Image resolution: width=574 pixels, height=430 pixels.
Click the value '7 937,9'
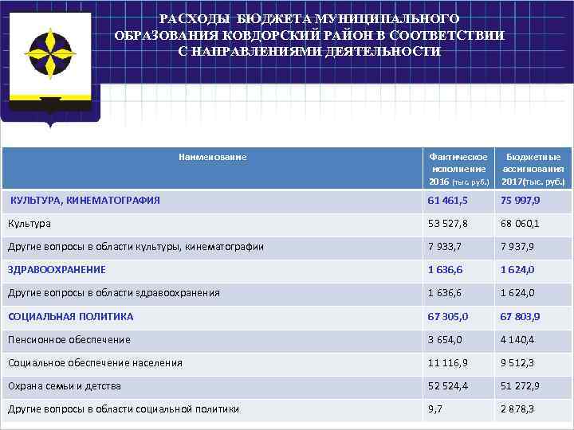click(517, 247)
